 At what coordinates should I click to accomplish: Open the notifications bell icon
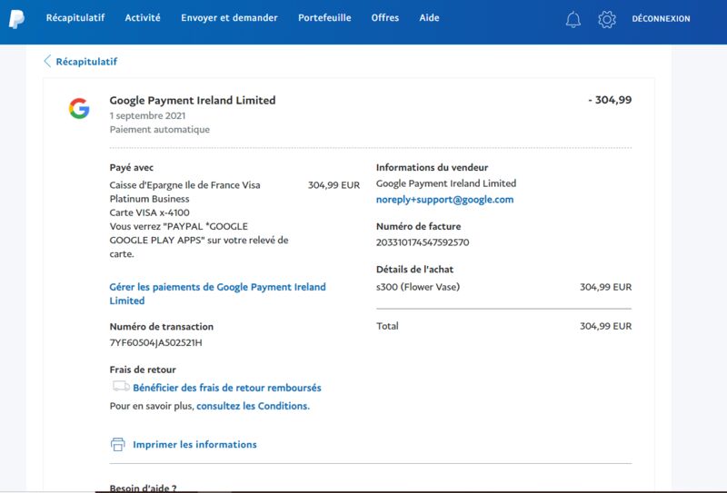click(x=573, y=19)
